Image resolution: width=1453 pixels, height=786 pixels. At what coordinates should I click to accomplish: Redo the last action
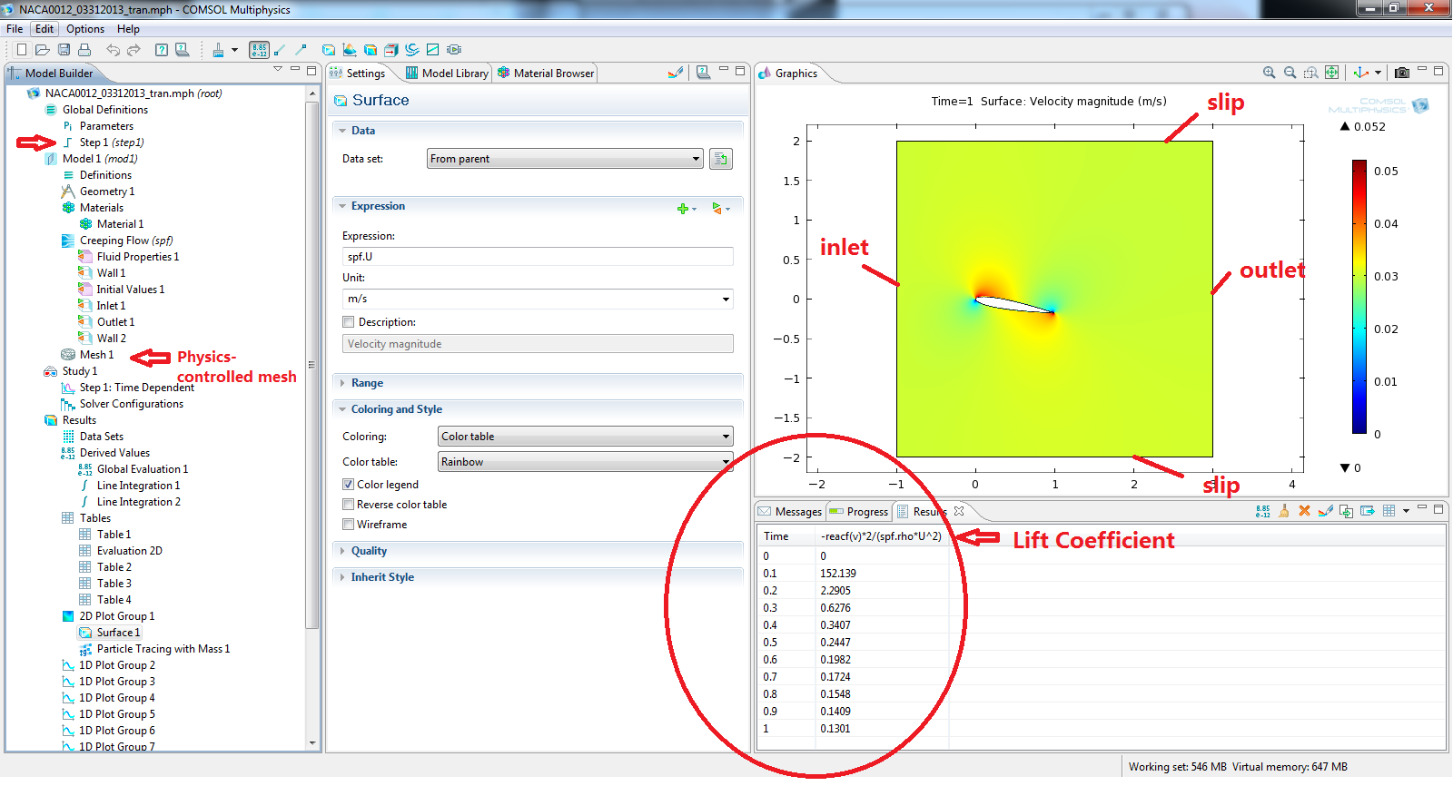[133, 50]
